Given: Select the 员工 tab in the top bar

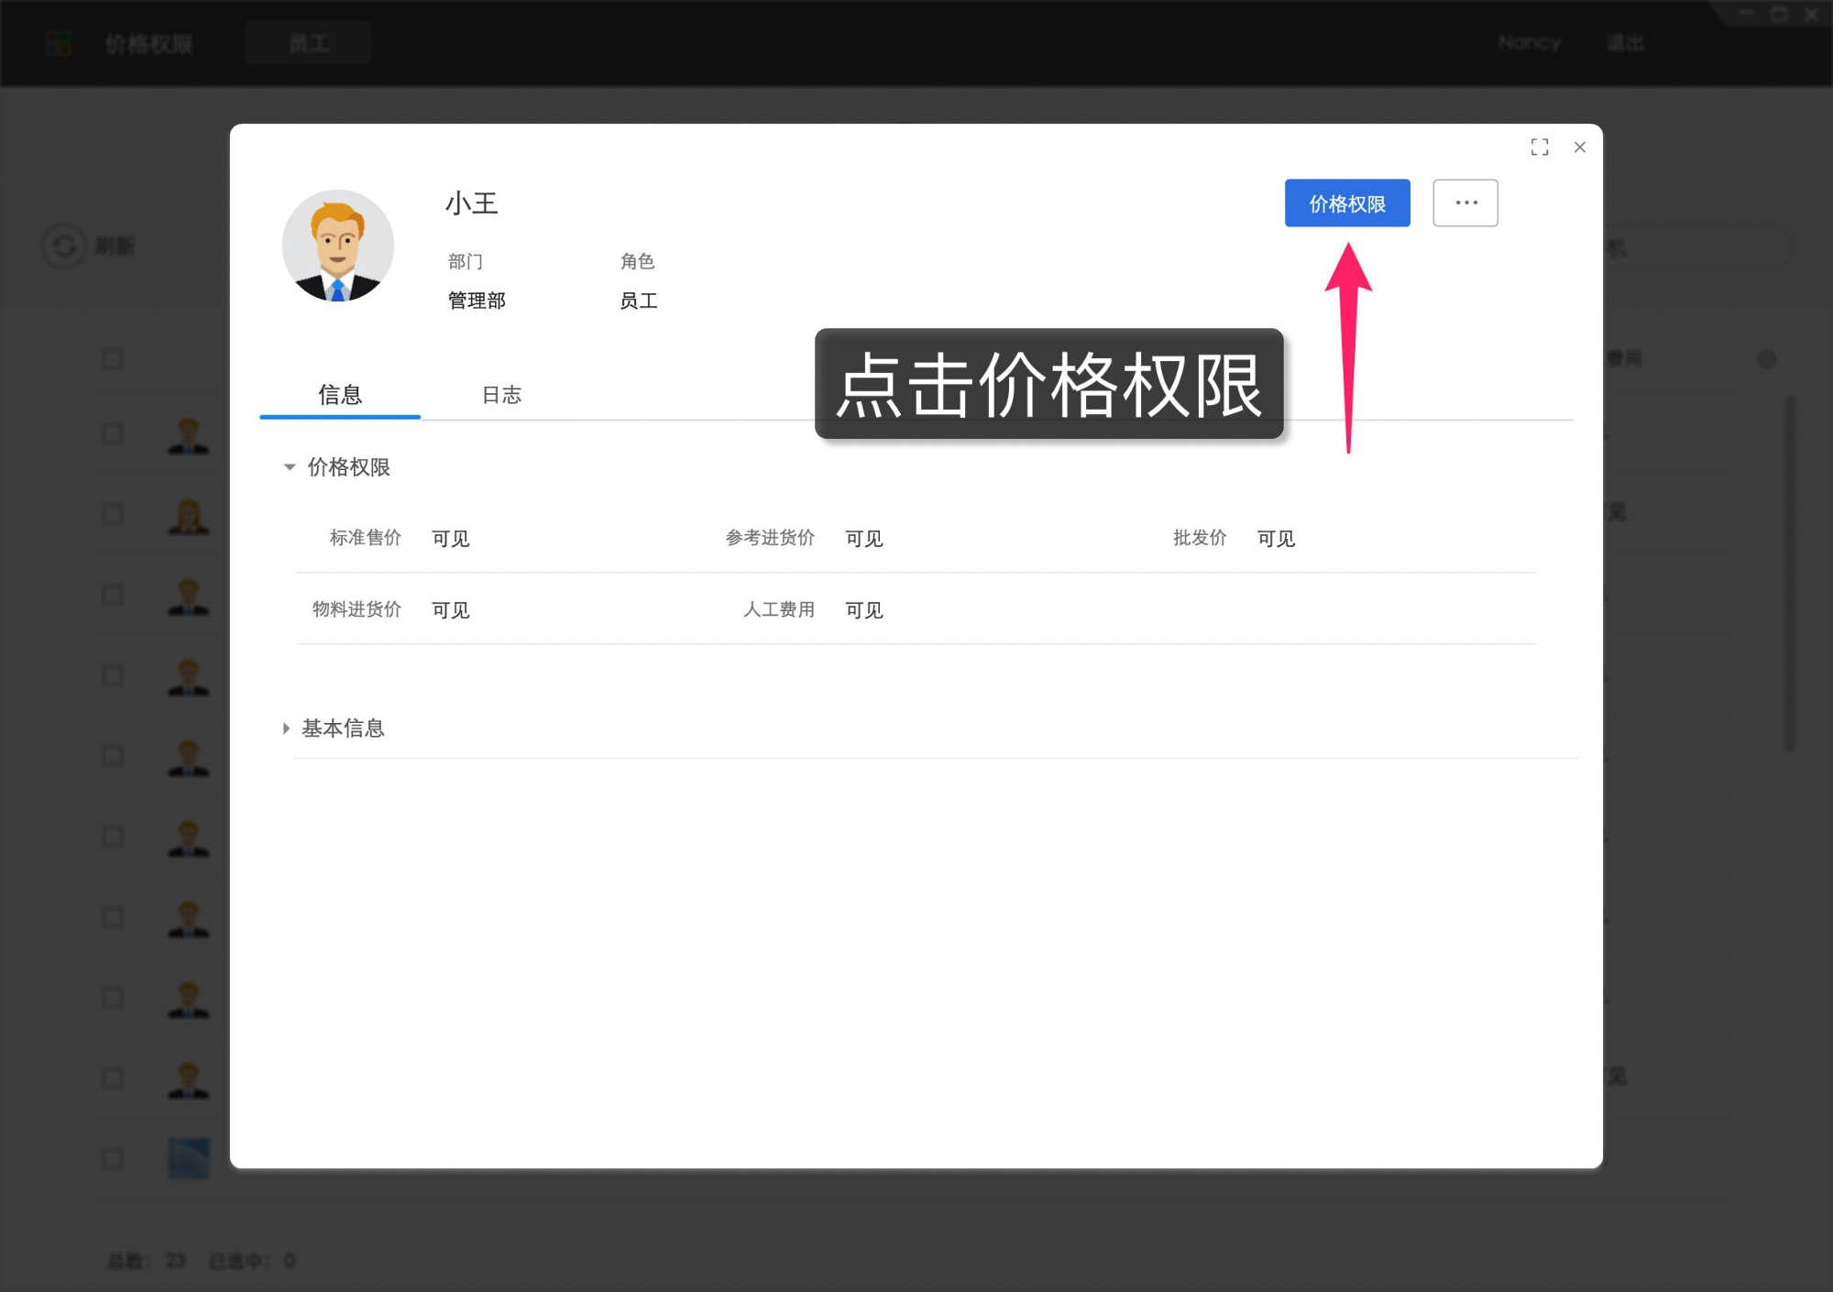Looking at the screenshot, I should [308, 42].
